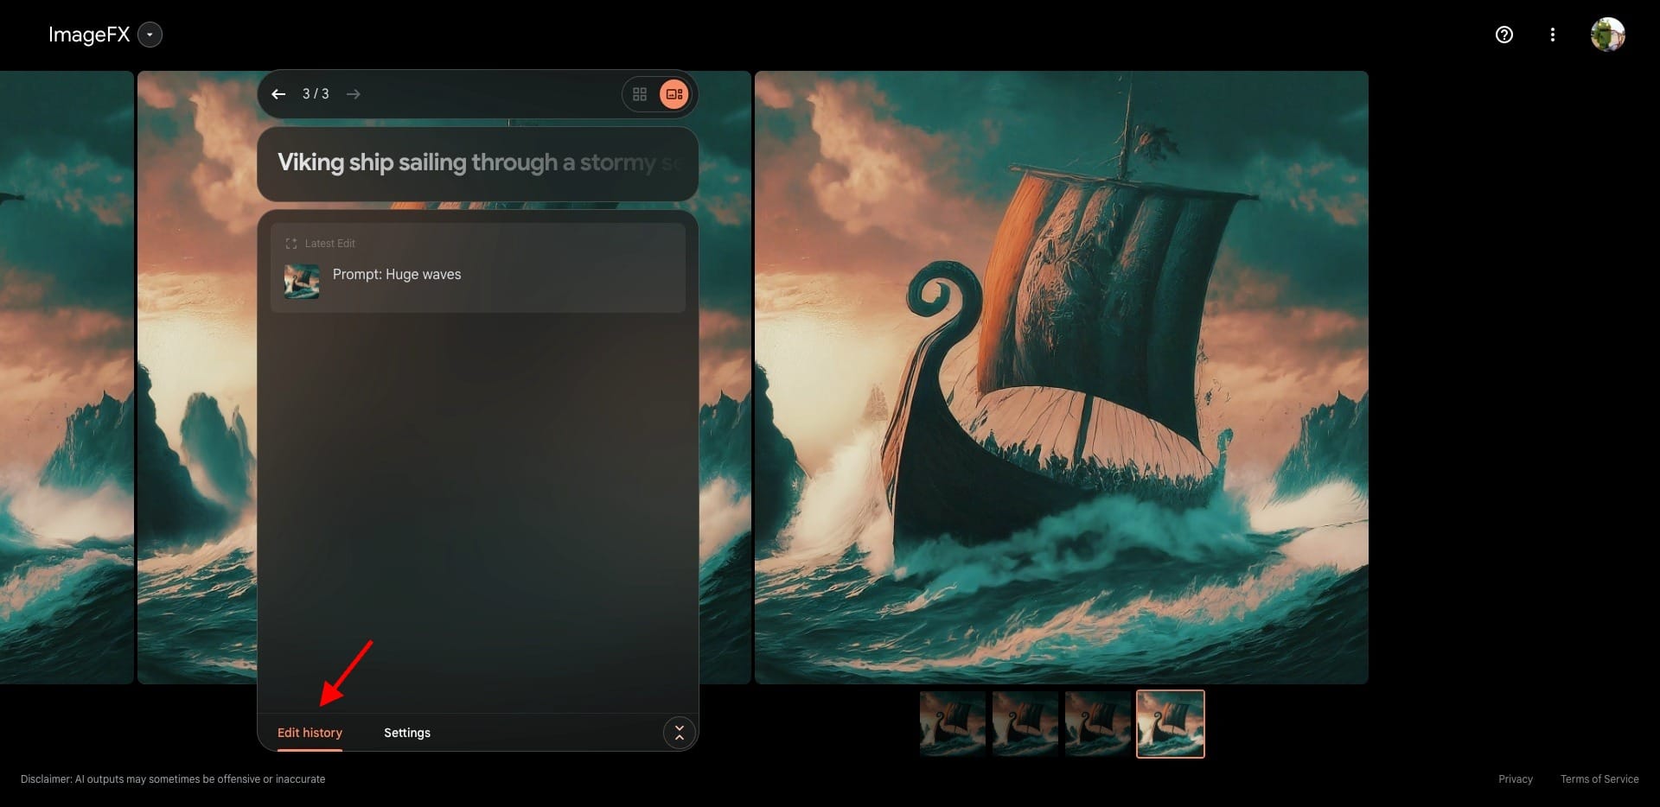Select the 'Prompt: Huge waves' edit entry
Image resolution: width=1660 pixels, height=807 pixels.
coord(478,268)
